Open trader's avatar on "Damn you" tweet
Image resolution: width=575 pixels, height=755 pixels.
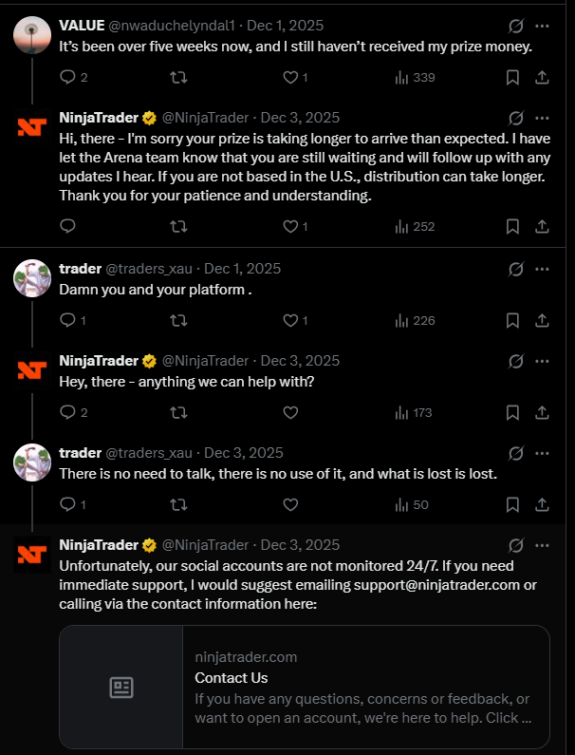[x=32, y=278]
